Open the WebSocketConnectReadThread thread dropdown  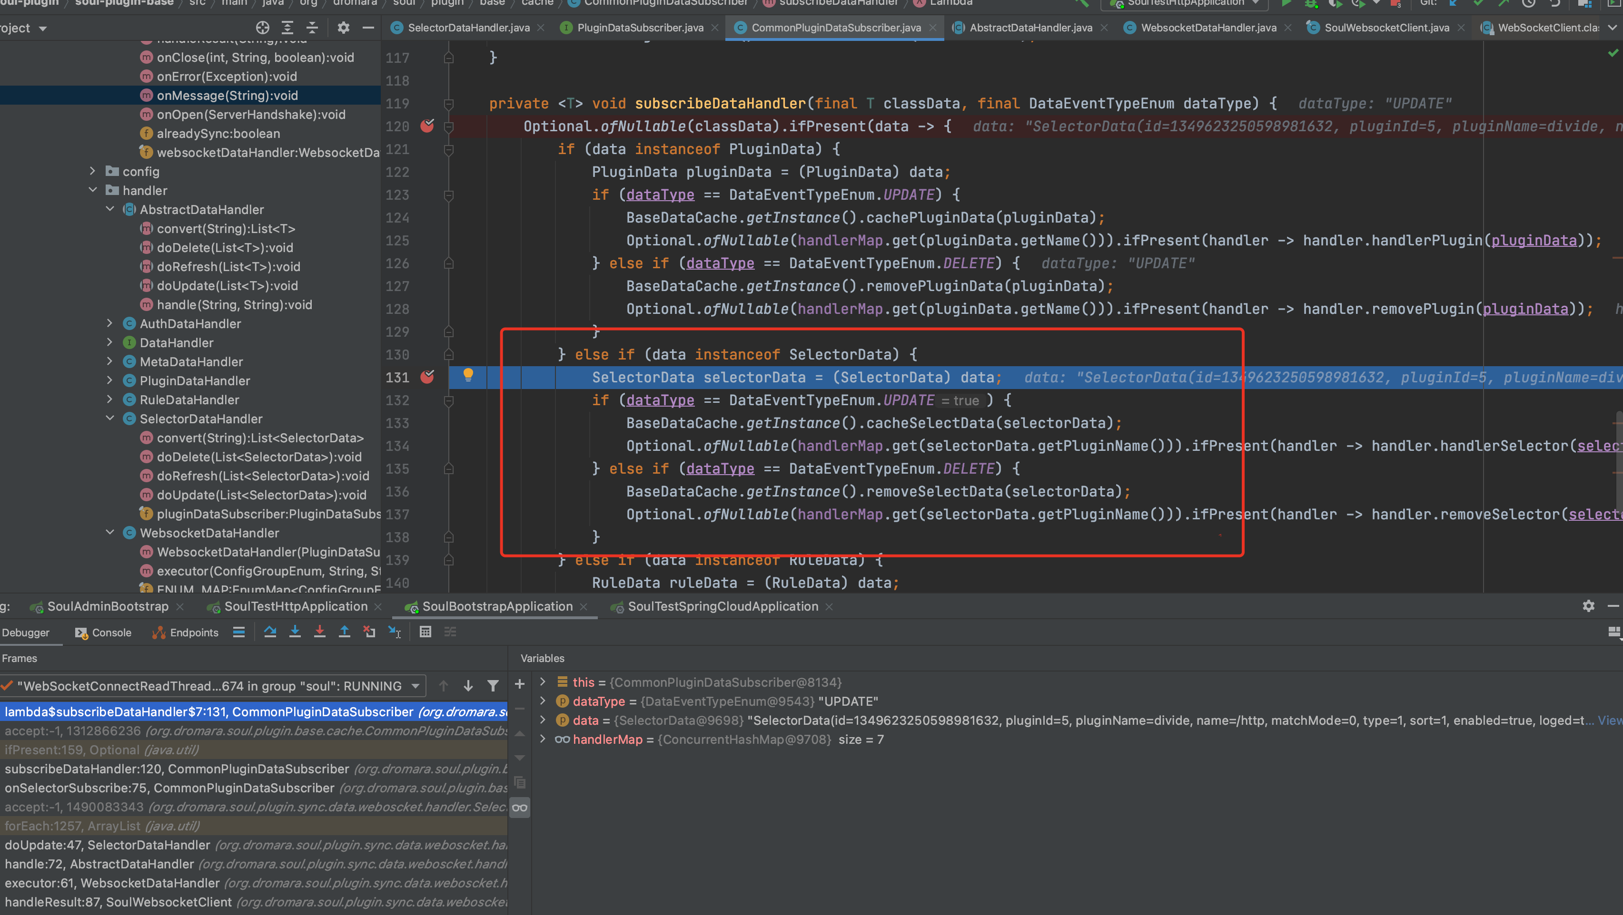(x=415, y=686)
